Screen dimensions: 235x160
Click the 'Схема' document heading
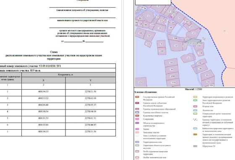tap(54, 52)
